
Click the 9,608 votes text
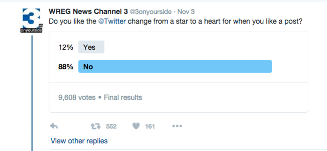pos(77,98)
